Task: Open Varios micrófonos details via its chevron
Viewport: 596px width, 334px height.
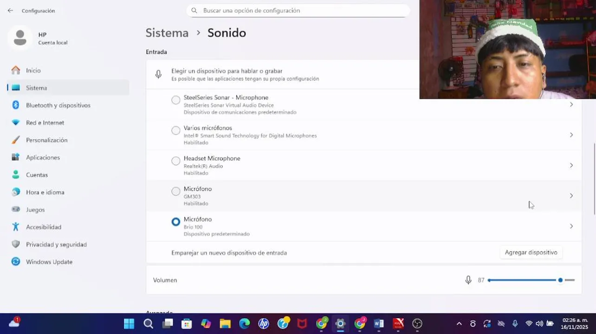Action: 571,135
